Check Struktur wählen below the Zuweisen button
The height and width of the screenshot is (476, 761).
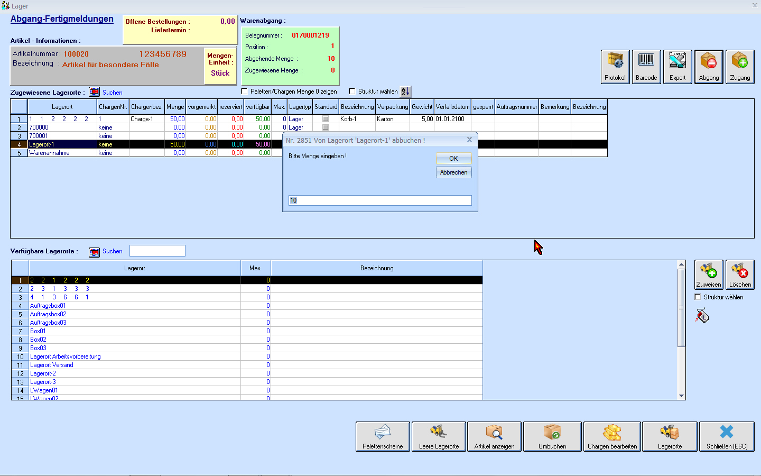(x=698, y=297)
